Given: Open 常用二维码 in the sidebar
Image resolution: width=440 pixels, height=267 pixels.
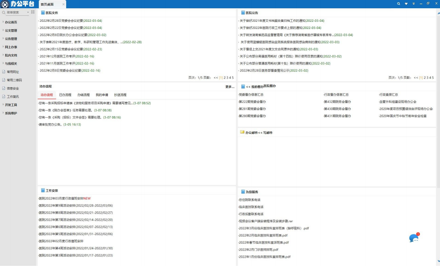Looking at the screenshot, I should click(x=14, y=80).
